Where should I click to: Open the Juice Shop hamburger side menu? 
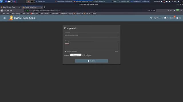[5, 18]
